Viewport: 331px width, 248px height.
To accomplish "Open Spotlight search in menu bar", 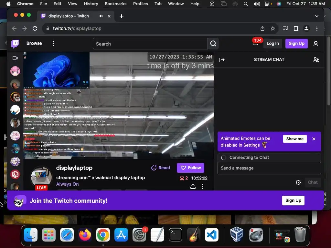I will [x=246, y=4].
